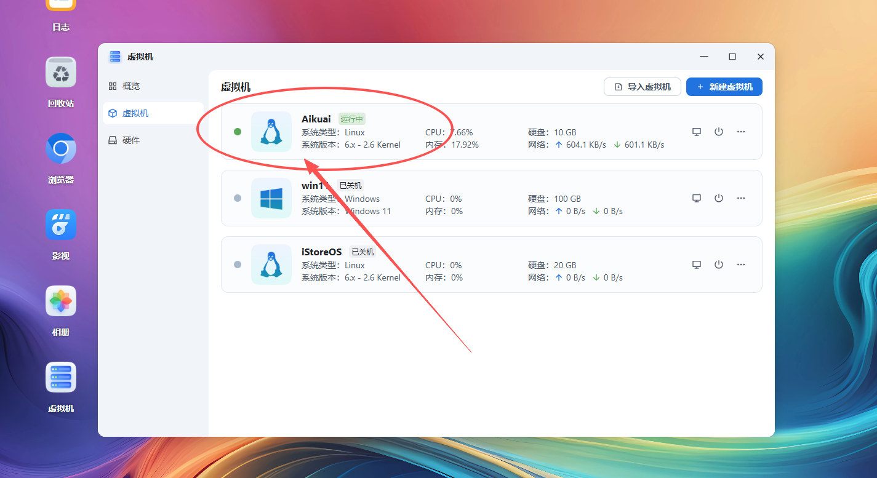Open more options for win11
The height and width of the screenshot is (478, 877).
[741, 198]
